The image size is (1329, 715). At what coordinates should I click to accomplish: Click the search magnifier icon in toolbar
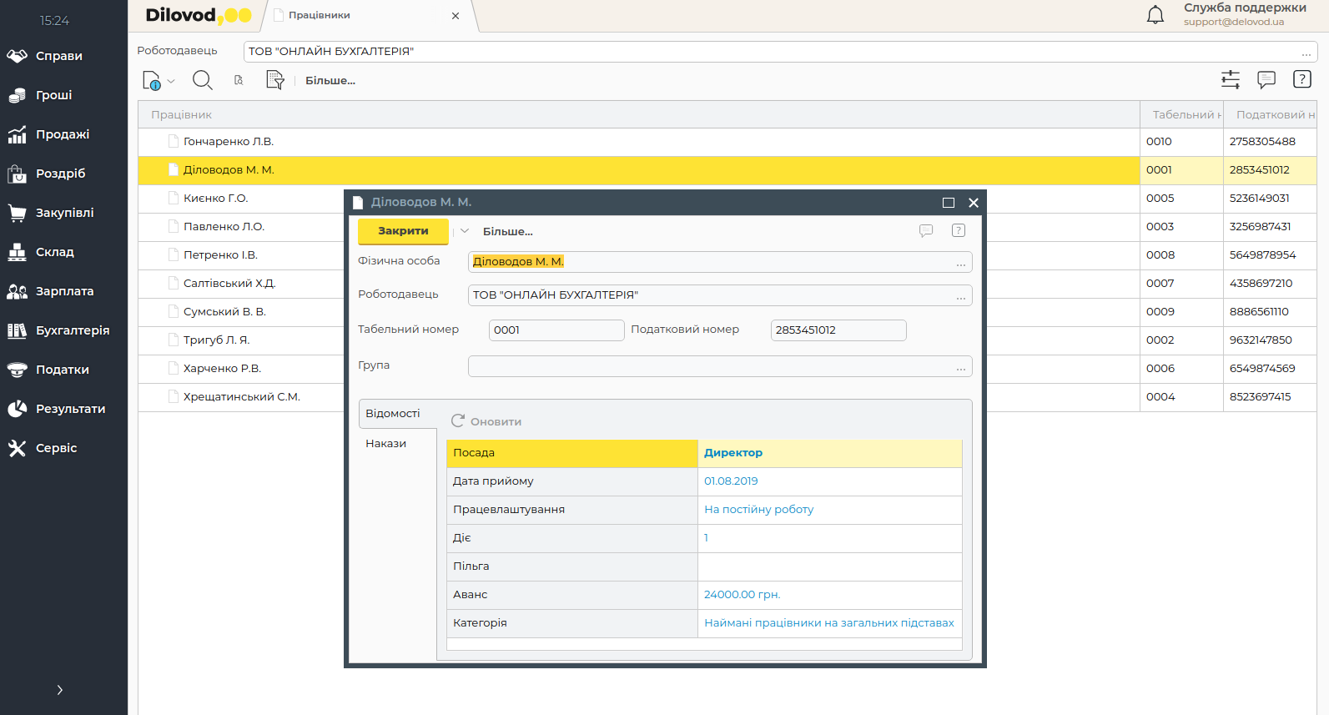coord(202,80)
